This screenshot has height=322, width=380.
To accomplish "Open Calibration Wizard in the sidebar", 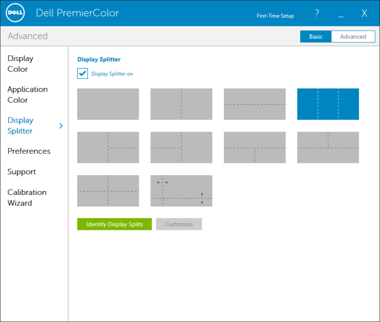I will [27, 197].
